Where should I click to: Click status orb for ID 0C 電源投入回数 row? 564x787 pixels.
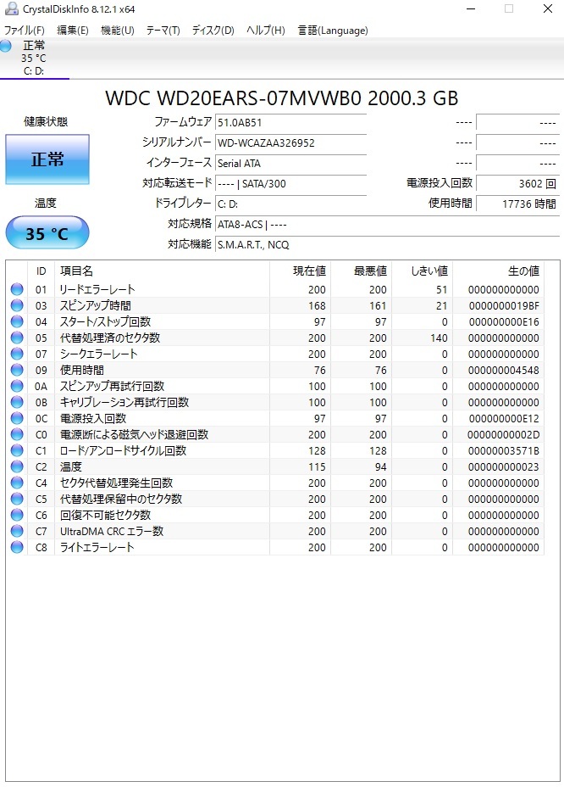pyautogui.click(x=17, y=417)
